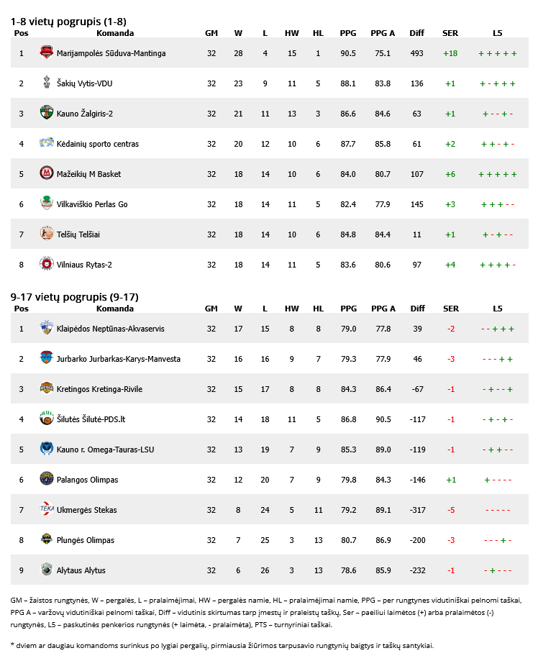This screenshot has height=666, width=538.
Task: Click the Klaipėdos Neptūnas-Akvaservis logo
Action: click(x=47, y=329)
